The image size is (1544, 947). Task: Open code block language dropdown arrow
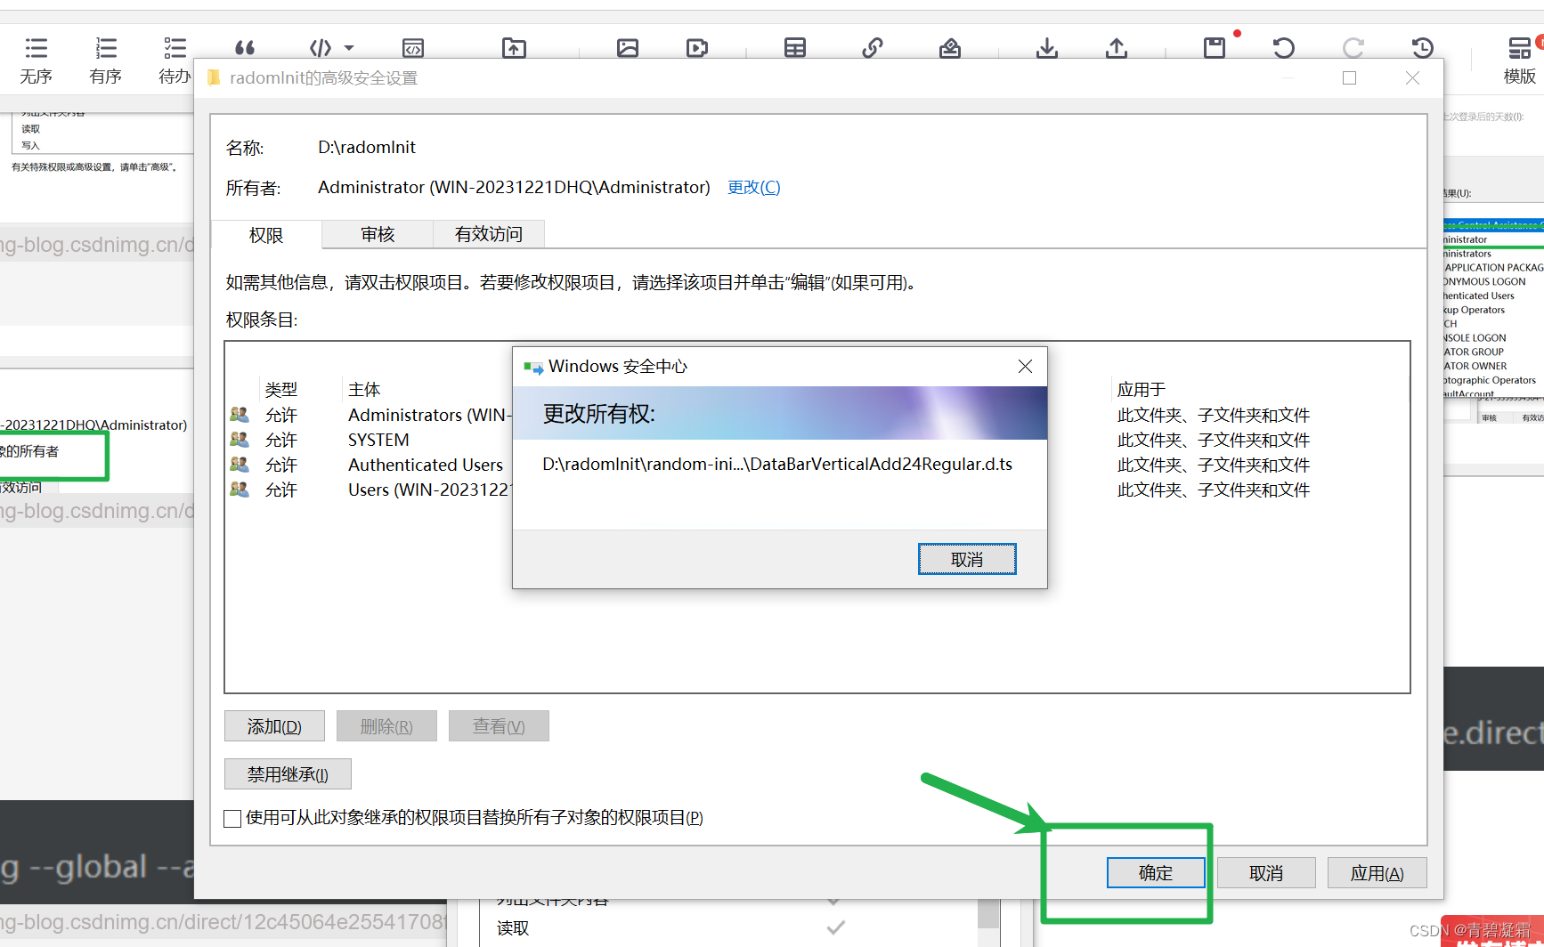coord(349,47)
